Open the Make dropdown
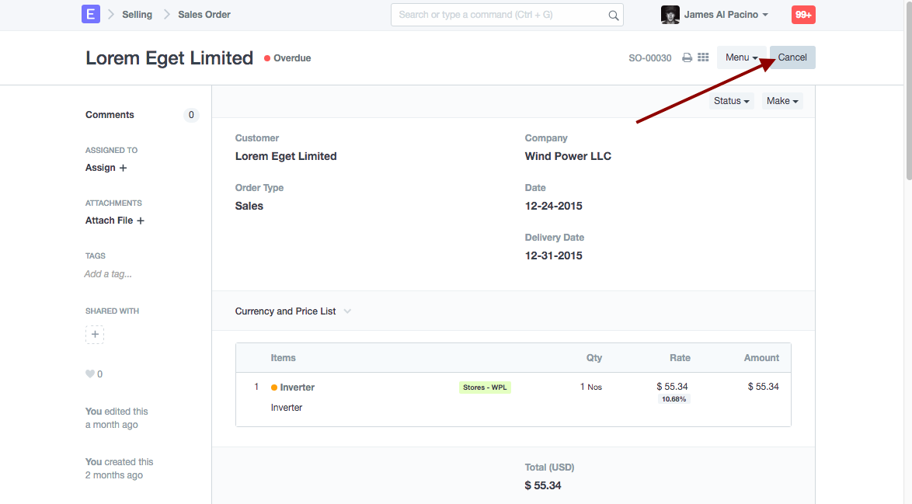Image resolution: width=912 pixels, height=504 pixels. [x=781, y=101]
